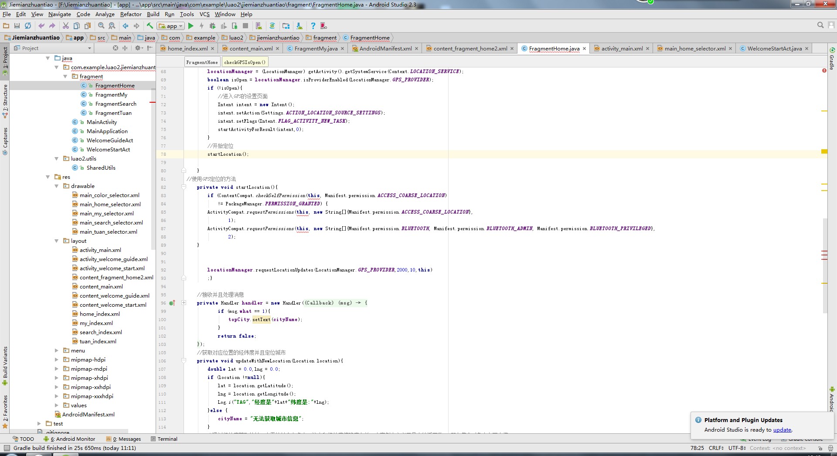The image size is (837, 456).
Task: Make project with the hammer icon
Action: coord(150,26)
